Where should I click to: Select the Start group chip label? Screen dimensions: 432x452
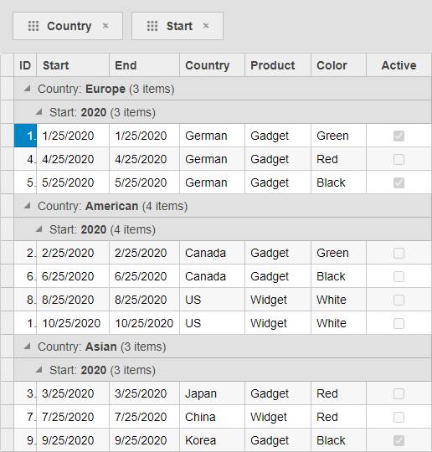click(x=179, y=26)
